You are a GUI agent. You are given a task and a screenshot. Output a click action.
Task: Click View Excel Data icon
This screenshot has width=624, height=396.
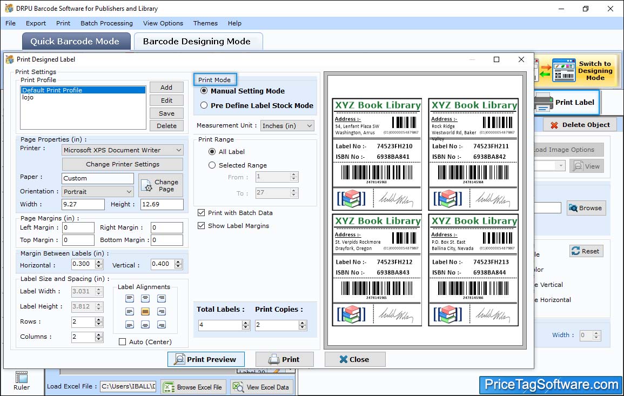tap(238, 387)
